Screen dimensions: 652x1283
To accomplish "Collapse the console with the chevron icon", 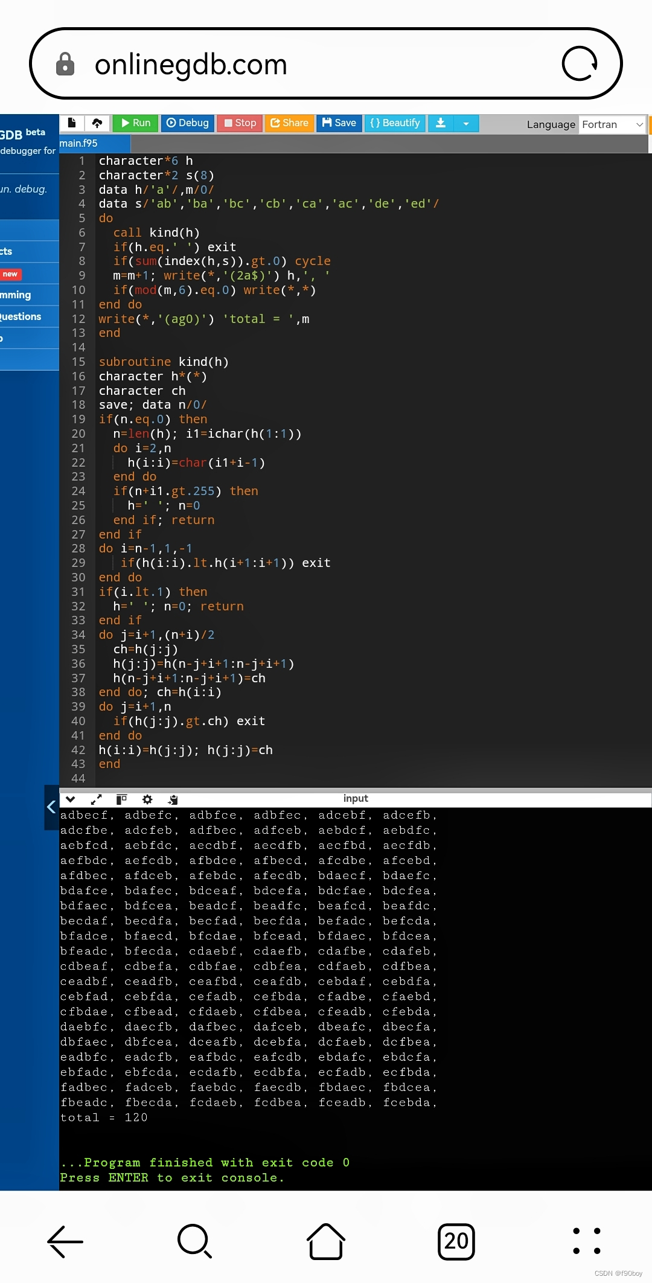I will point(70,799).
